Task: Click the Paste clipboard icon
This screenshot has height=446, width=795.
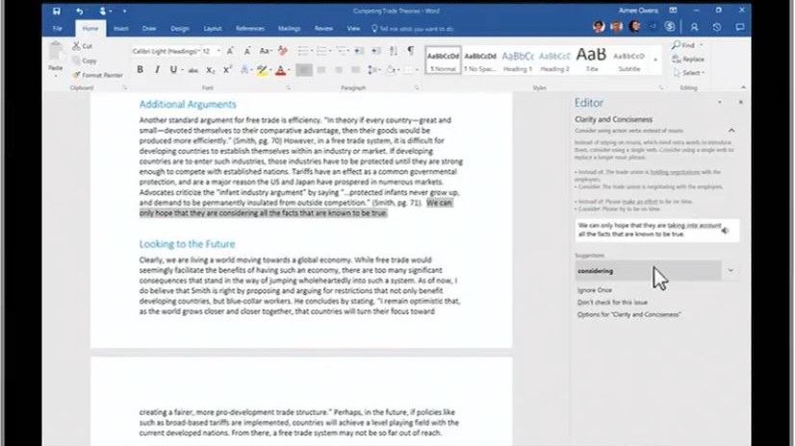Action: pyautogui.click(x=55, y=52)
